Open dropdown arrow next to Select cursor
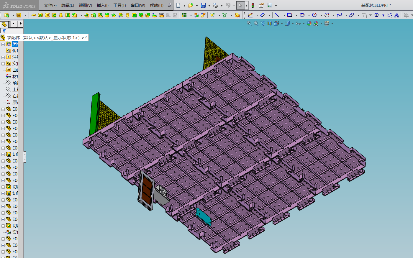The width and height of the screenshot is (413, 258). pos(247,6)
